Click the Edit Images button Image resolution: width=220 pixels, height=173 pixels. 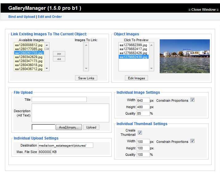tap(136, 78)
